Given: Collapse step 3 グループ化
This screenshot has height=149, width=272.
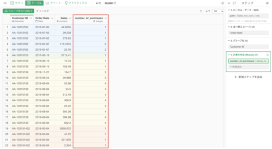Looking at the screenshot, I should [x=228, y=40].
